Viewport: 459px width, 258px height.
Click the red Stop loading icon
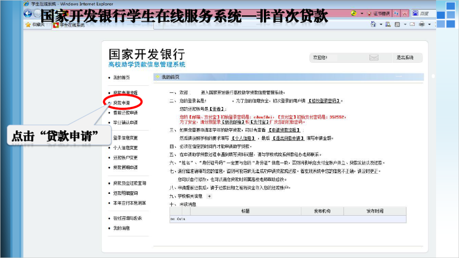tap(405, 14)
